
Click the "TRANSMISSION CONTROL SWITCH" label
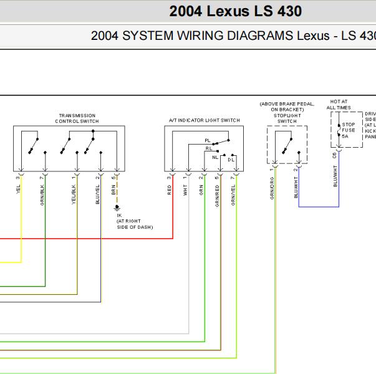[x=77, y=118]
